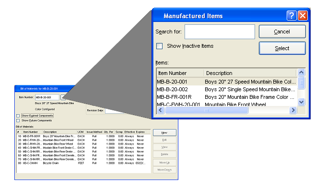Click the Edit button in Bill of Materials
This screenshot has width=326, height=191.
(x=164, y=140)
